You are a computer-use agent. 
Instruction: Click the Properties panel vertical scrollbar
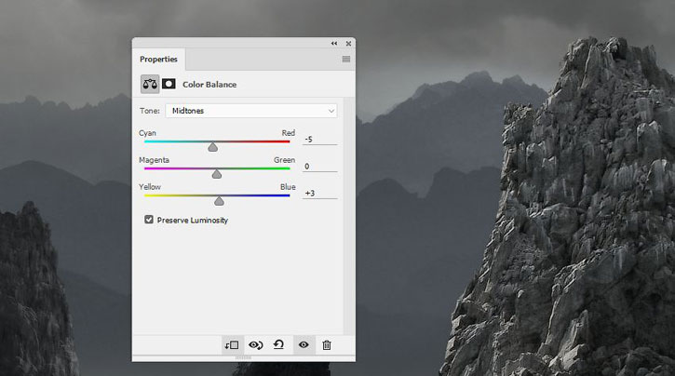click(349, 215)
